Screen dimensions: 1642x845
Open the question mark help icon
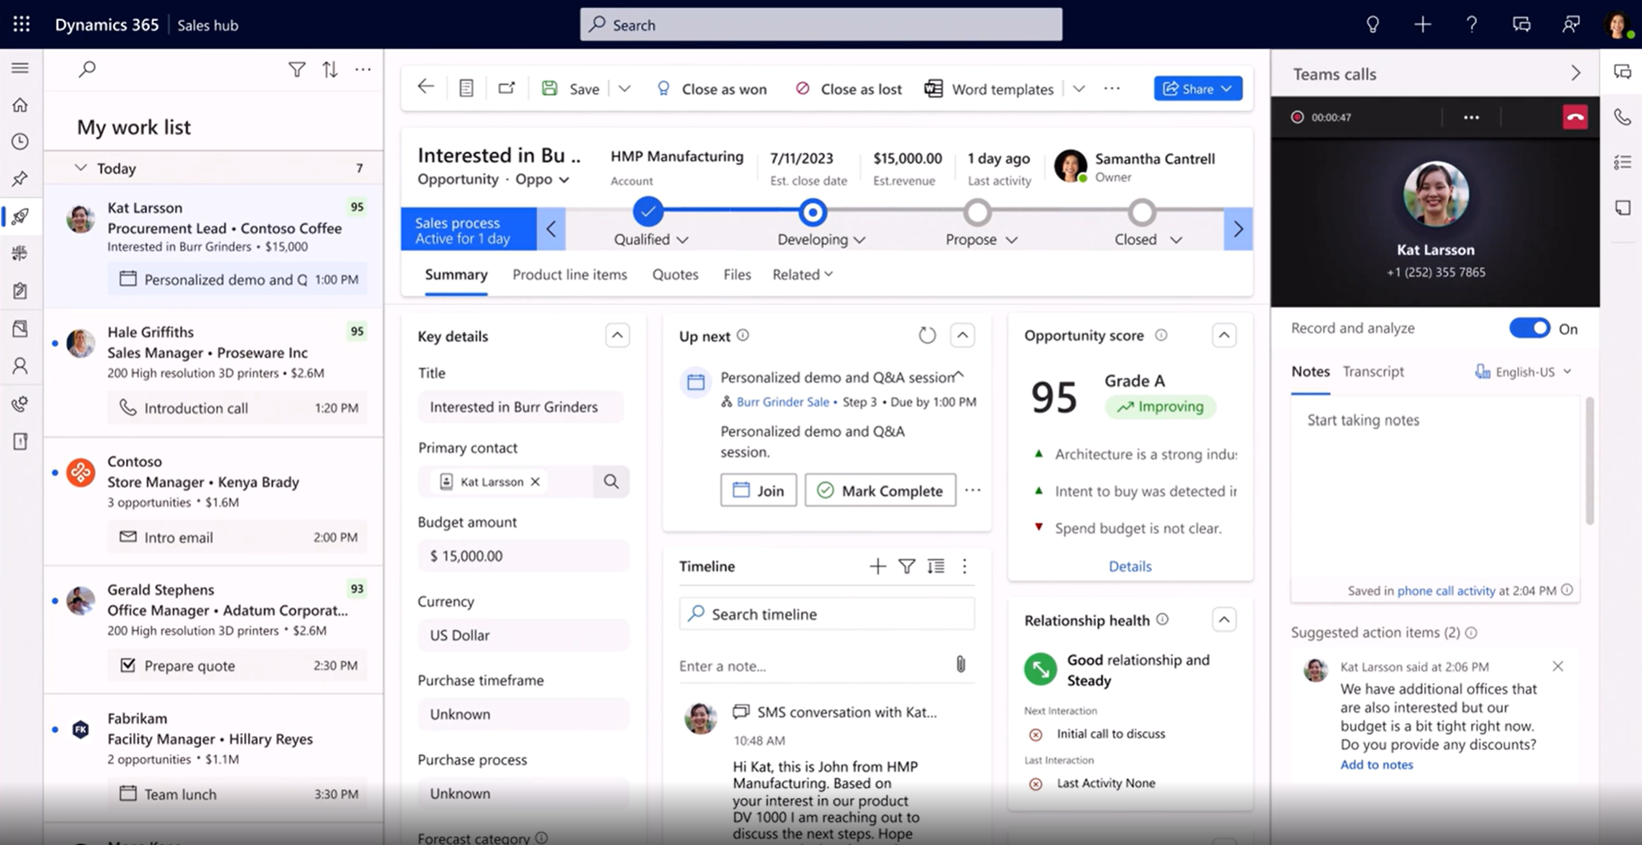(x=1472, y=25)
